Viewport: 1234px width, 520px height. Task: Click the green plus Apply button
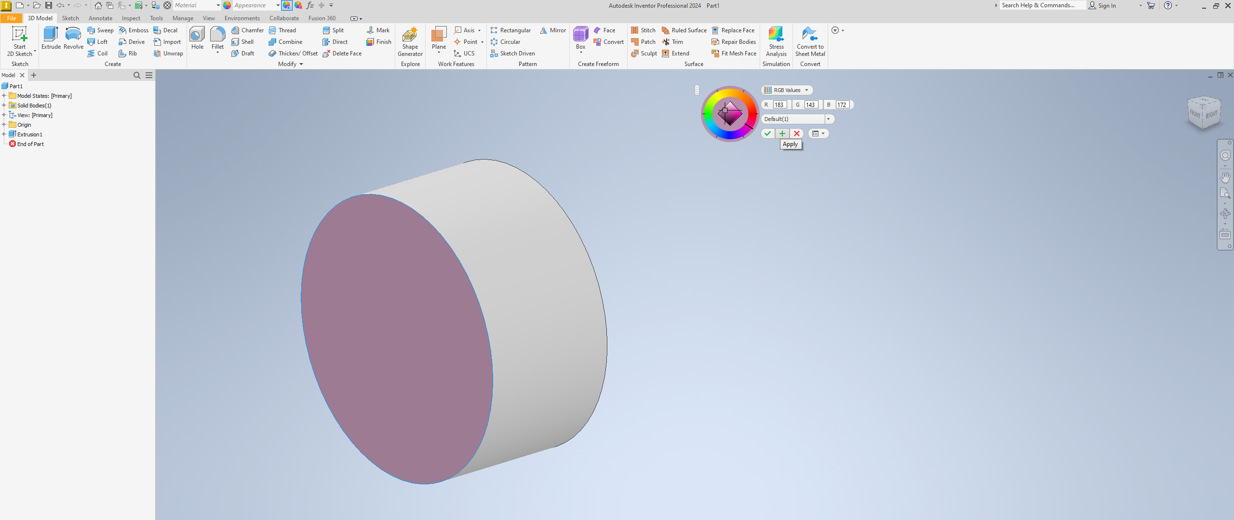pyautogui.click(x=782, y=133)
